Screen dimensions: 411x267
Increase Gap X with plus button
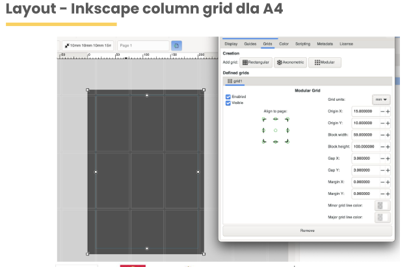click(x=388, y=159)
